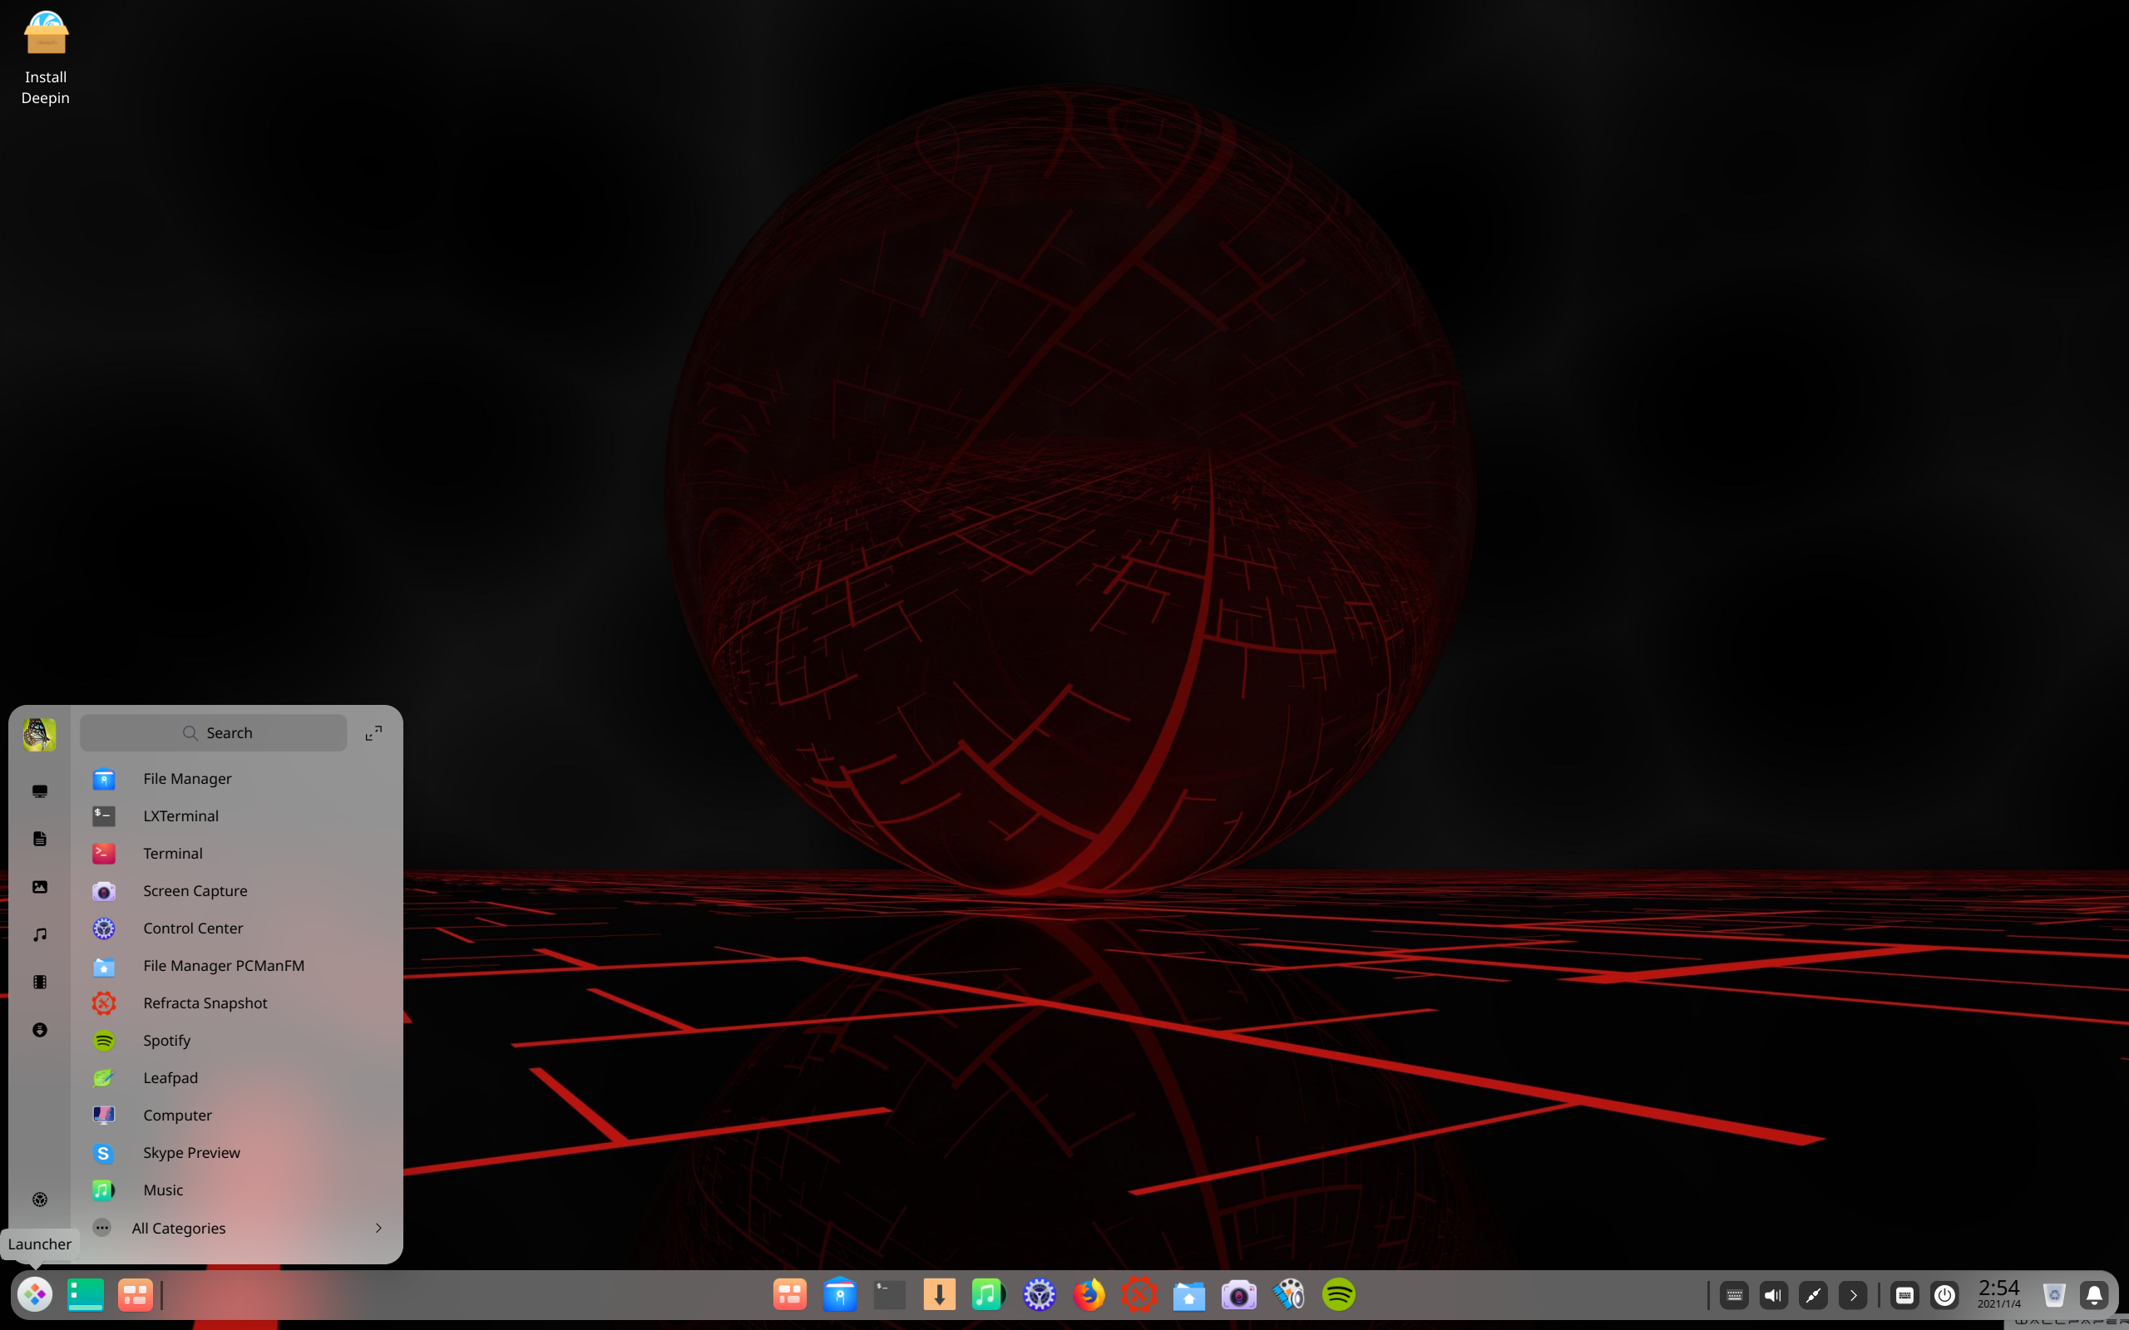The width and height of the screenshot is (2129, 1330).
Task: Launch the Music app from the dock
Action: click(x=989, y=1294)
